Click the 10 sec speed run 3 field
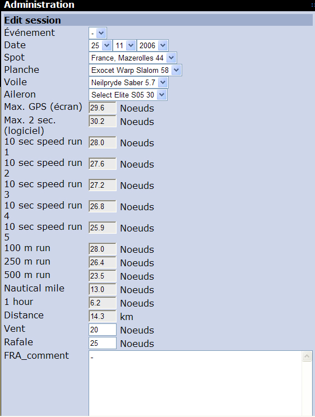315x417 pixels. click(103, 185)
